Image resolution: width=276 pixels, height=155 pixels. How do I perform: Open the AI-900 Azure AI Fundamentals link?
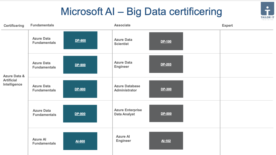coord(80,141)
